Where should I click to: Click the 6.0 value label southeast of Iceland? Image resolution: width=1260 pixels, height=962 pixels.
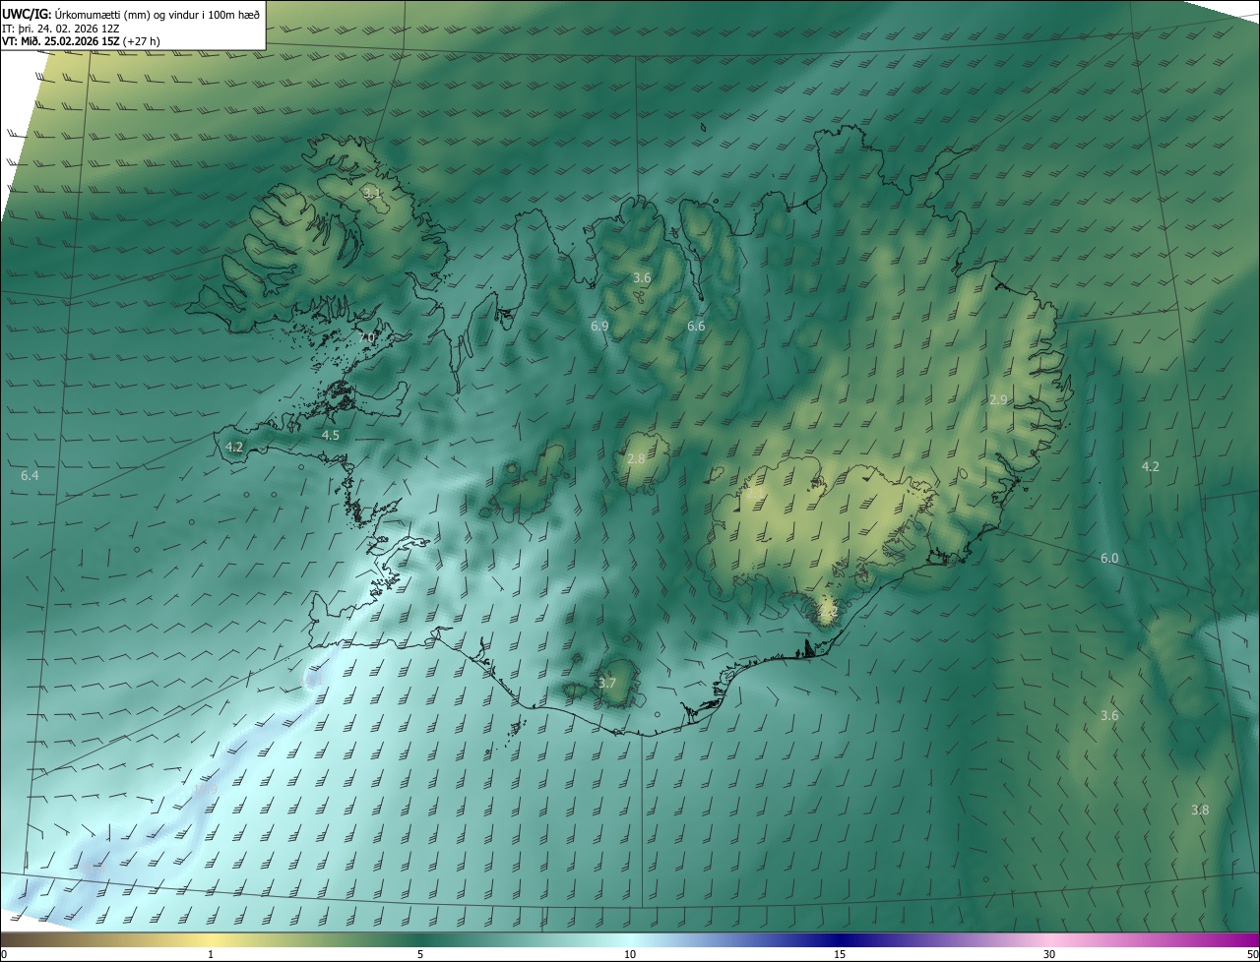click(1109, 558)
